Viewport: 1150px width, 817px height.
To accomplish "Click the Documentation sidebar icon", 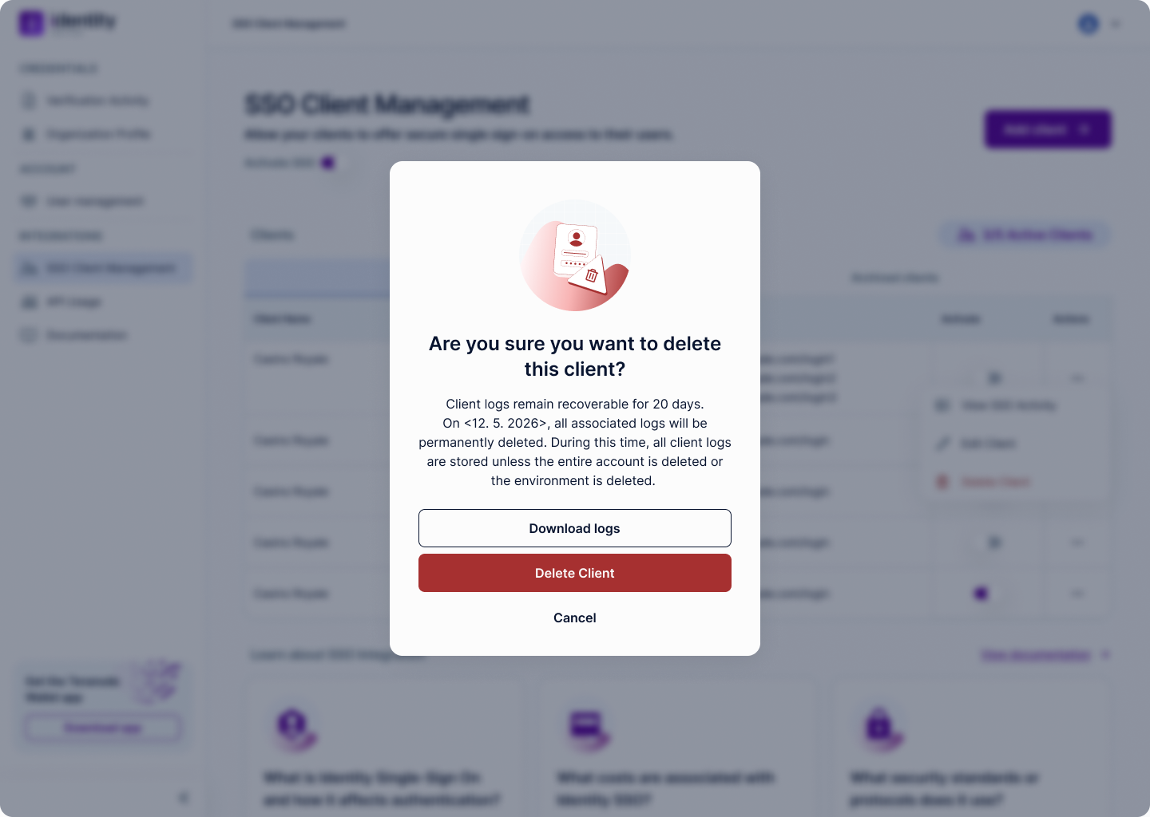I will tap(30, 335).
